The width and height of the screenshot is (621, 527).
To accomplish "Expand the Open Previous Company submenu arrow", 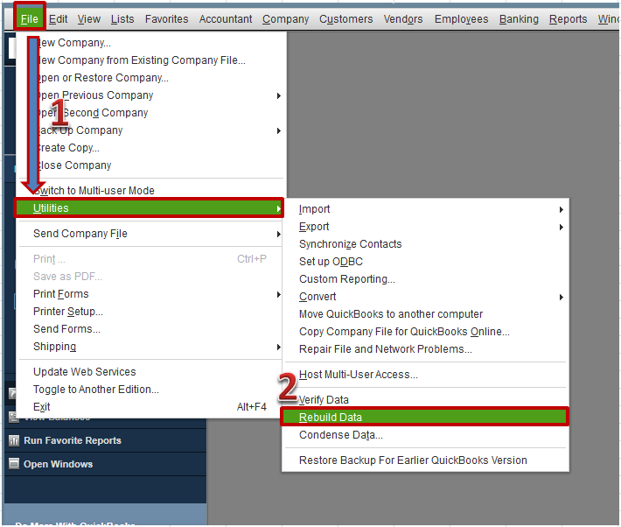I will pyautogui.click(x=279, y=95).
